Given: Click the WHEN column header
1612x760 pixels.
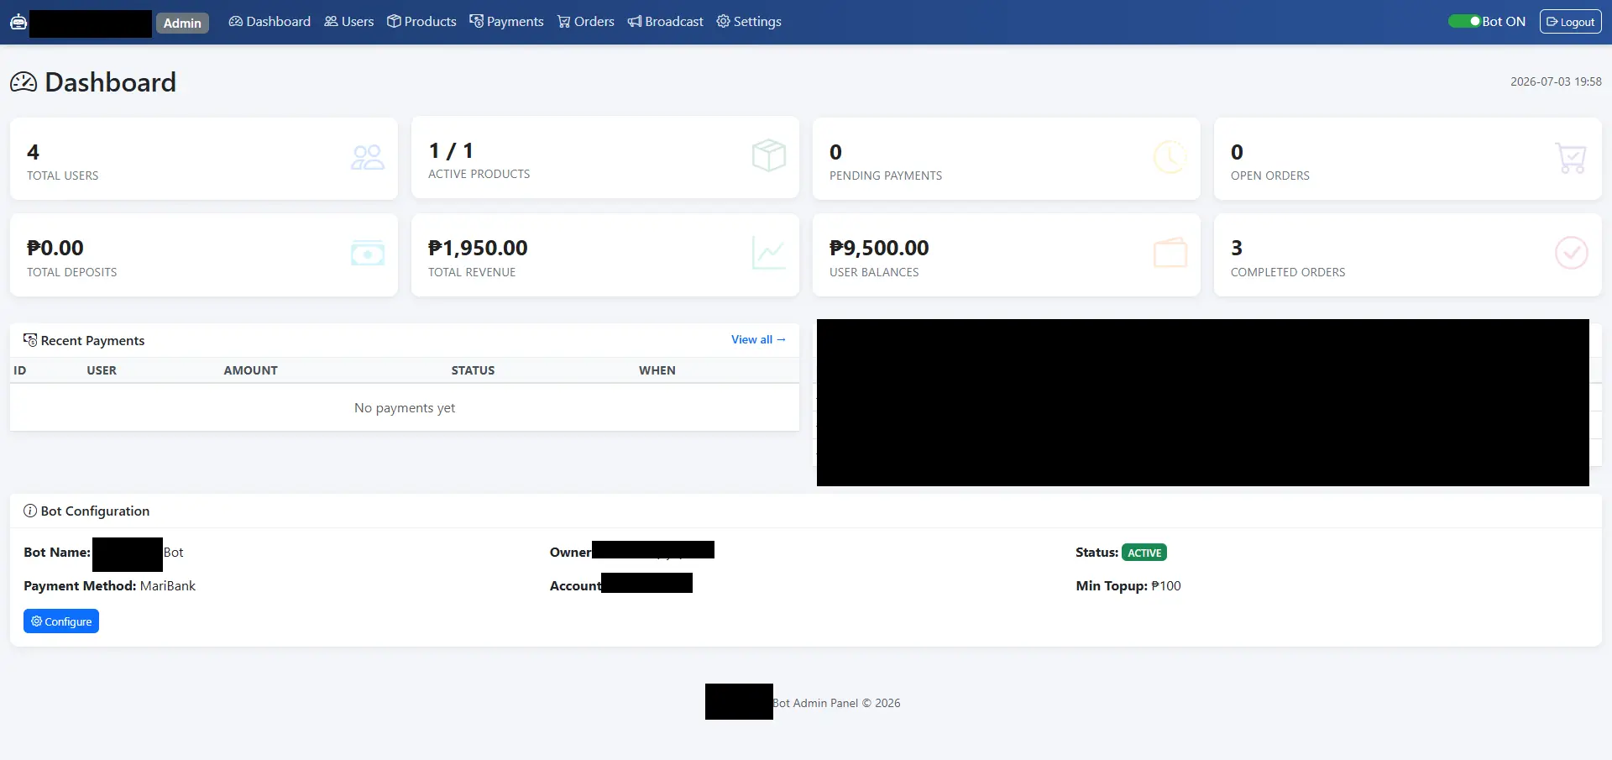Looking at the screenshot, I should [x=657, y=370].
